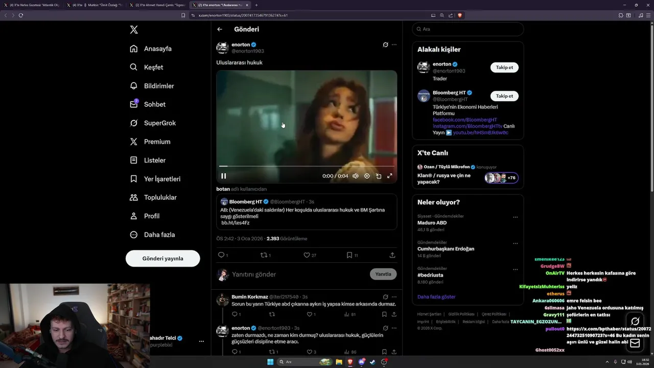Repost the main post

point(265,255)
